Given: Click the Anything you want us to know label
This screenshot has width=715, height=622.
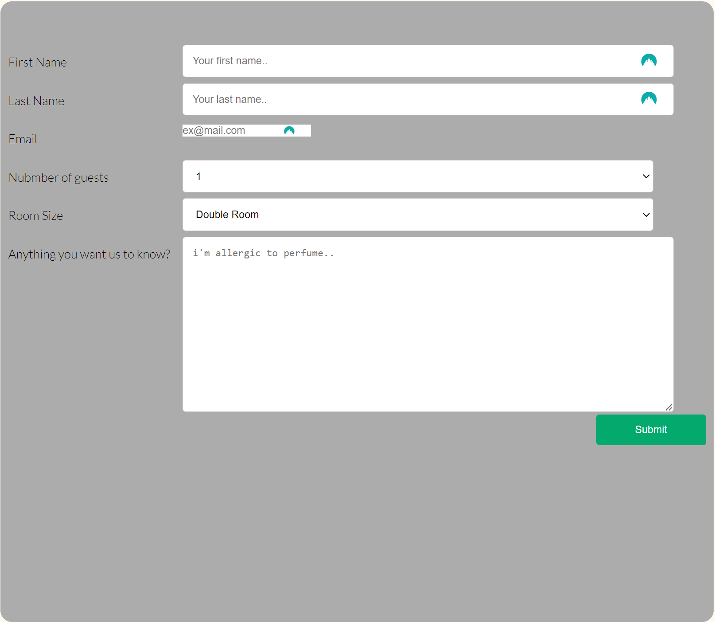Looking at the screenshot, I should coord(89,254).
